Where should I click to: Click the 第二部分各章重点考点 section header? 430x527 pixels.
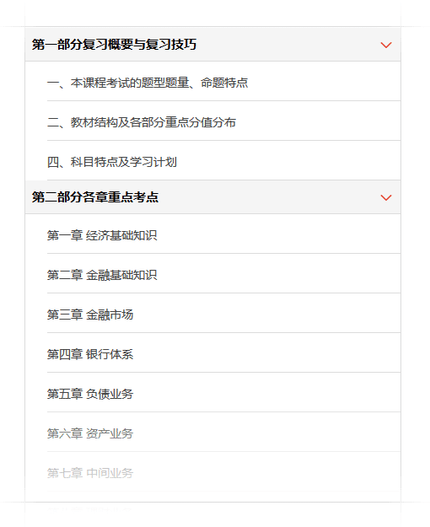(212, 197)
